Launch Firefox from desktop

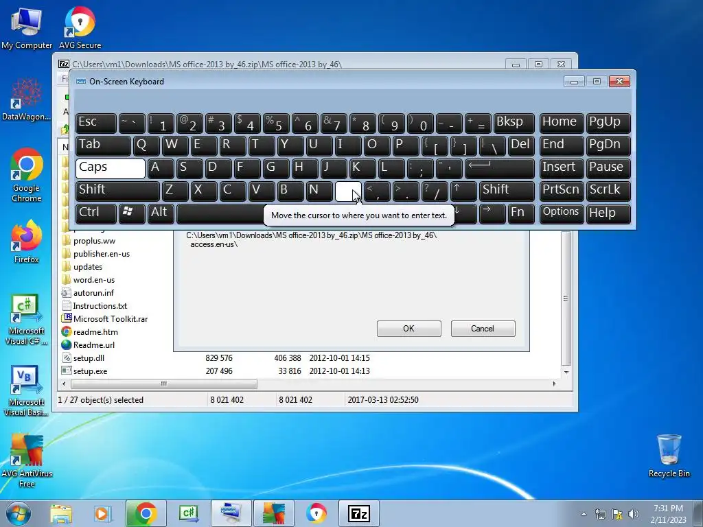[x=27, y=242]
